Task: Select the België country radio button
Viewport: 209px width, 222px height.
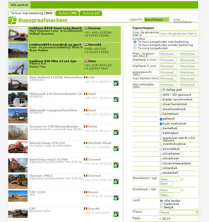Action: coord(161,207)
